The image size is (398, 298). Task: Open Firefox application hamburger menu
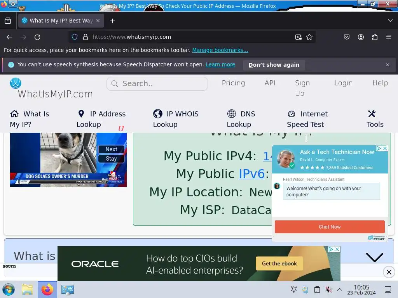click(389, 37)
